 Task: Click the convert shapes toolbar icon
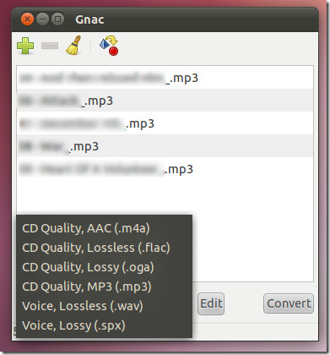[109, 45]
